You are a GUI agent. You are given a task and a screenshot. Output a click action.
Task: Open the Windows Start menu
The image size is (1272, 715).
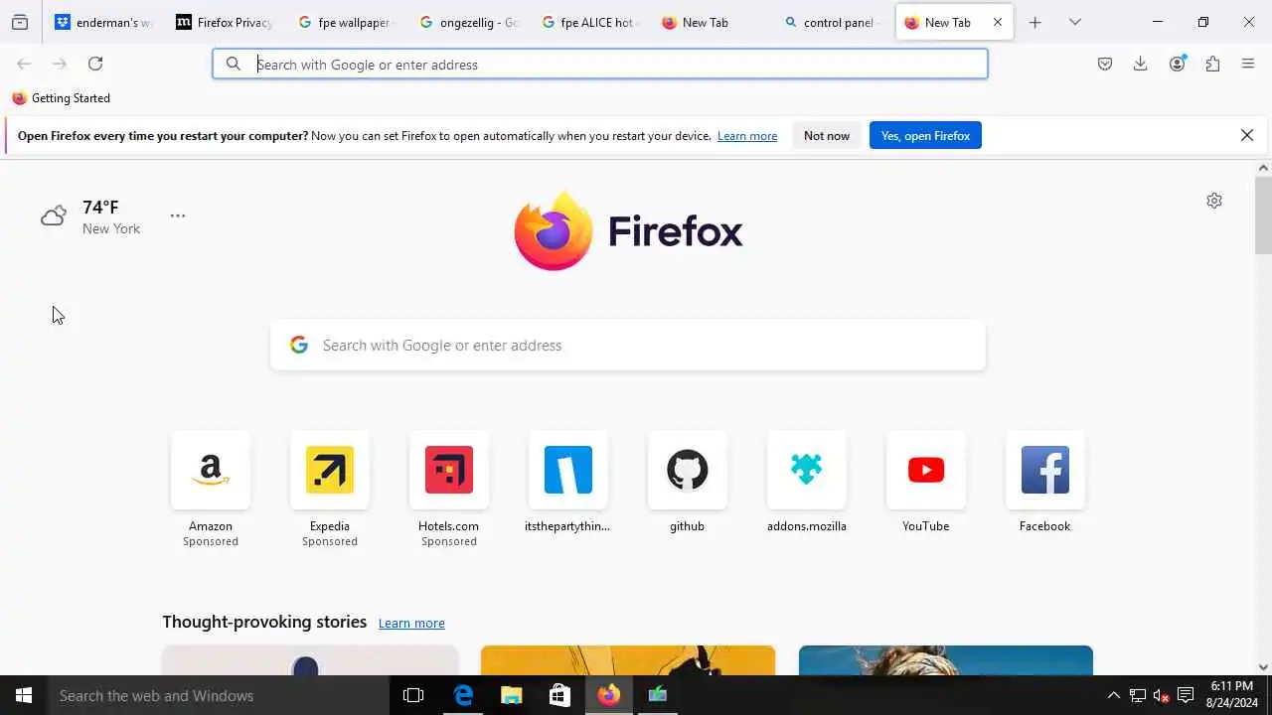coord(24,695)
